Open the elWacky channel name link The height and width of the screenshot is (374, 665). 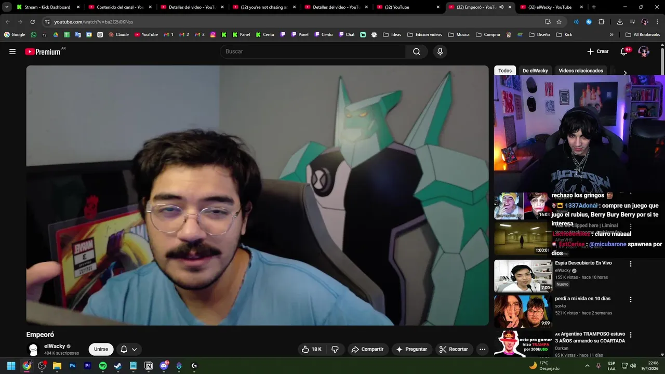(55, 346)
